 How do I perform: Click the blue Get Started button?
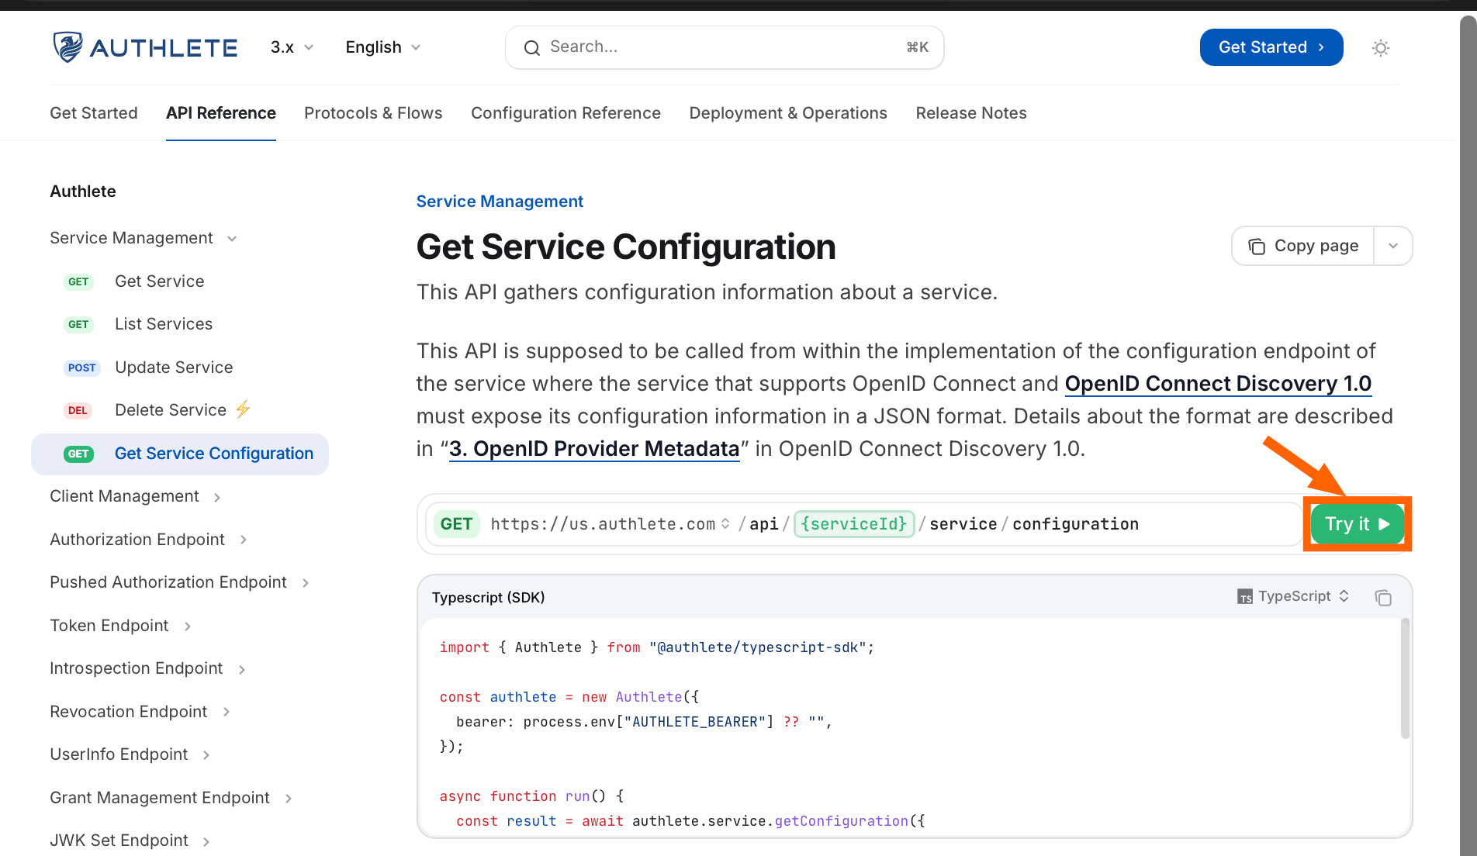coord(1271,47)
